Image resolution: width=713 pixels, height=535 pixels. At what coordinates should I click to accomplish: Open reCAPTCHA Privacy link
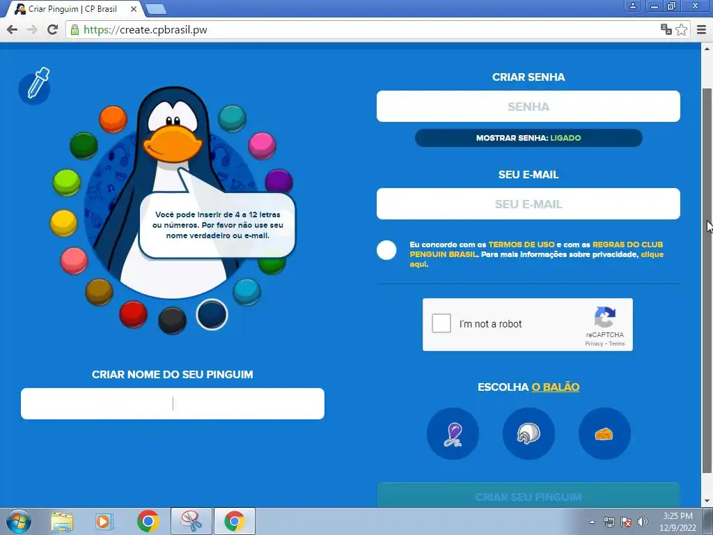[x=594, y=344]
